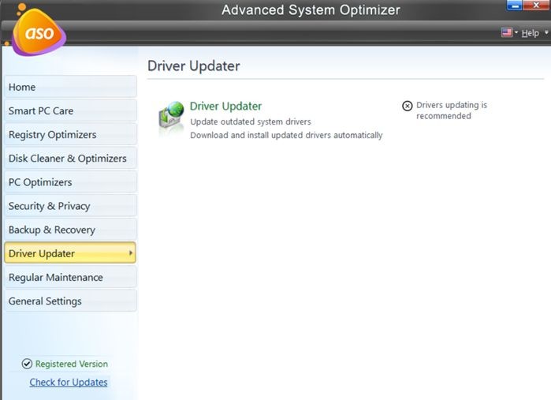Click the Registered Version checkmark icon
Screen dimensions: 551x400
[x=28, y=364]
